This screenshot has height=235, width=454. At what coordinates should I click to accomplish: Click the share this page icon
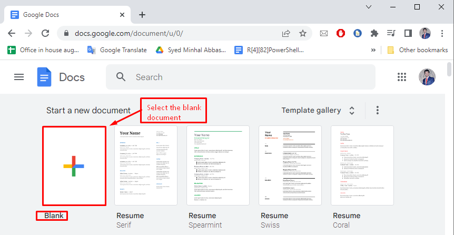[x=286, y=33]
